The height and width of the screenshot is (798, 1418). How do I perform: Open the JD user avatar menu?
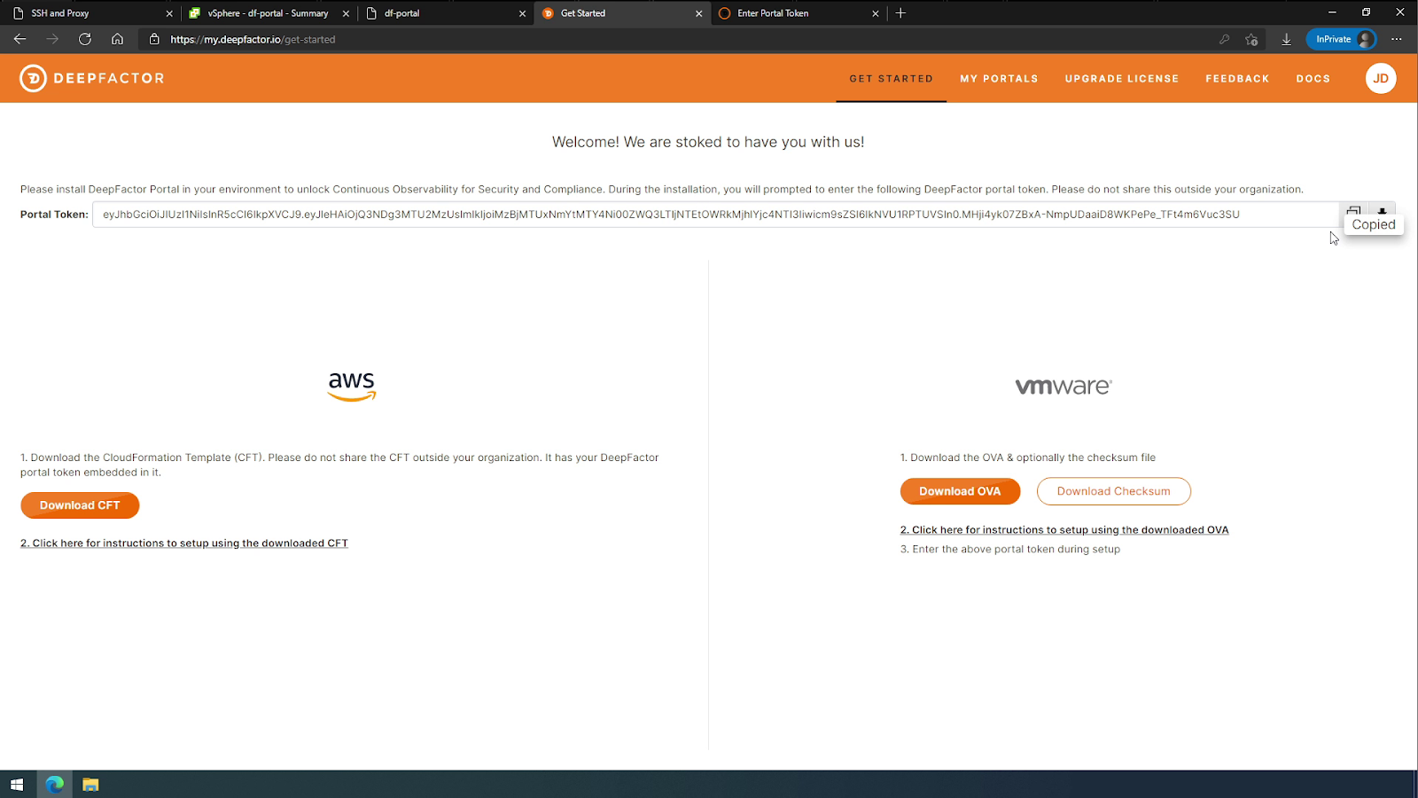pos(1381,78)
